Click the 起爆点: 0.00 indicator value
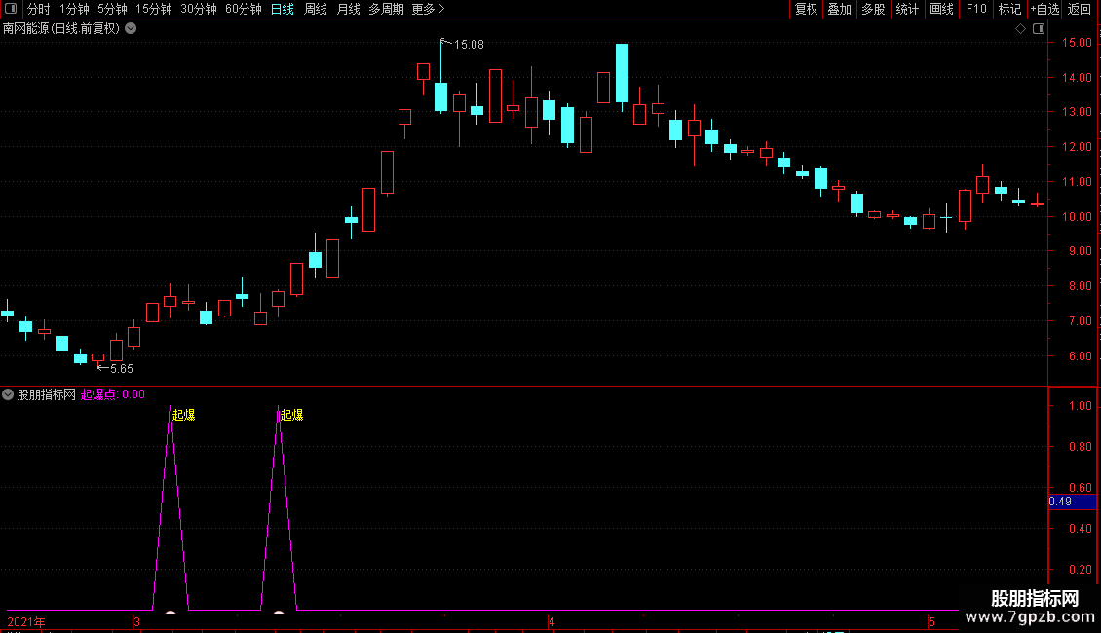The width and height of the screenshot is (1101, 633). click(x=113, y=394)
